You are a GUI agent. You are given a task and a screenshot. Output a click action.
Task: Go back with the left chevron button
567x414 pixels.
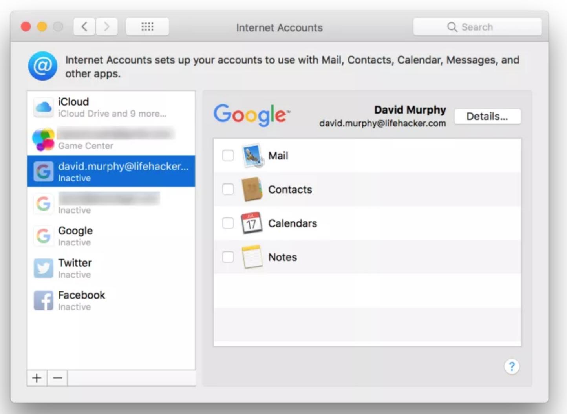point(84,27)
